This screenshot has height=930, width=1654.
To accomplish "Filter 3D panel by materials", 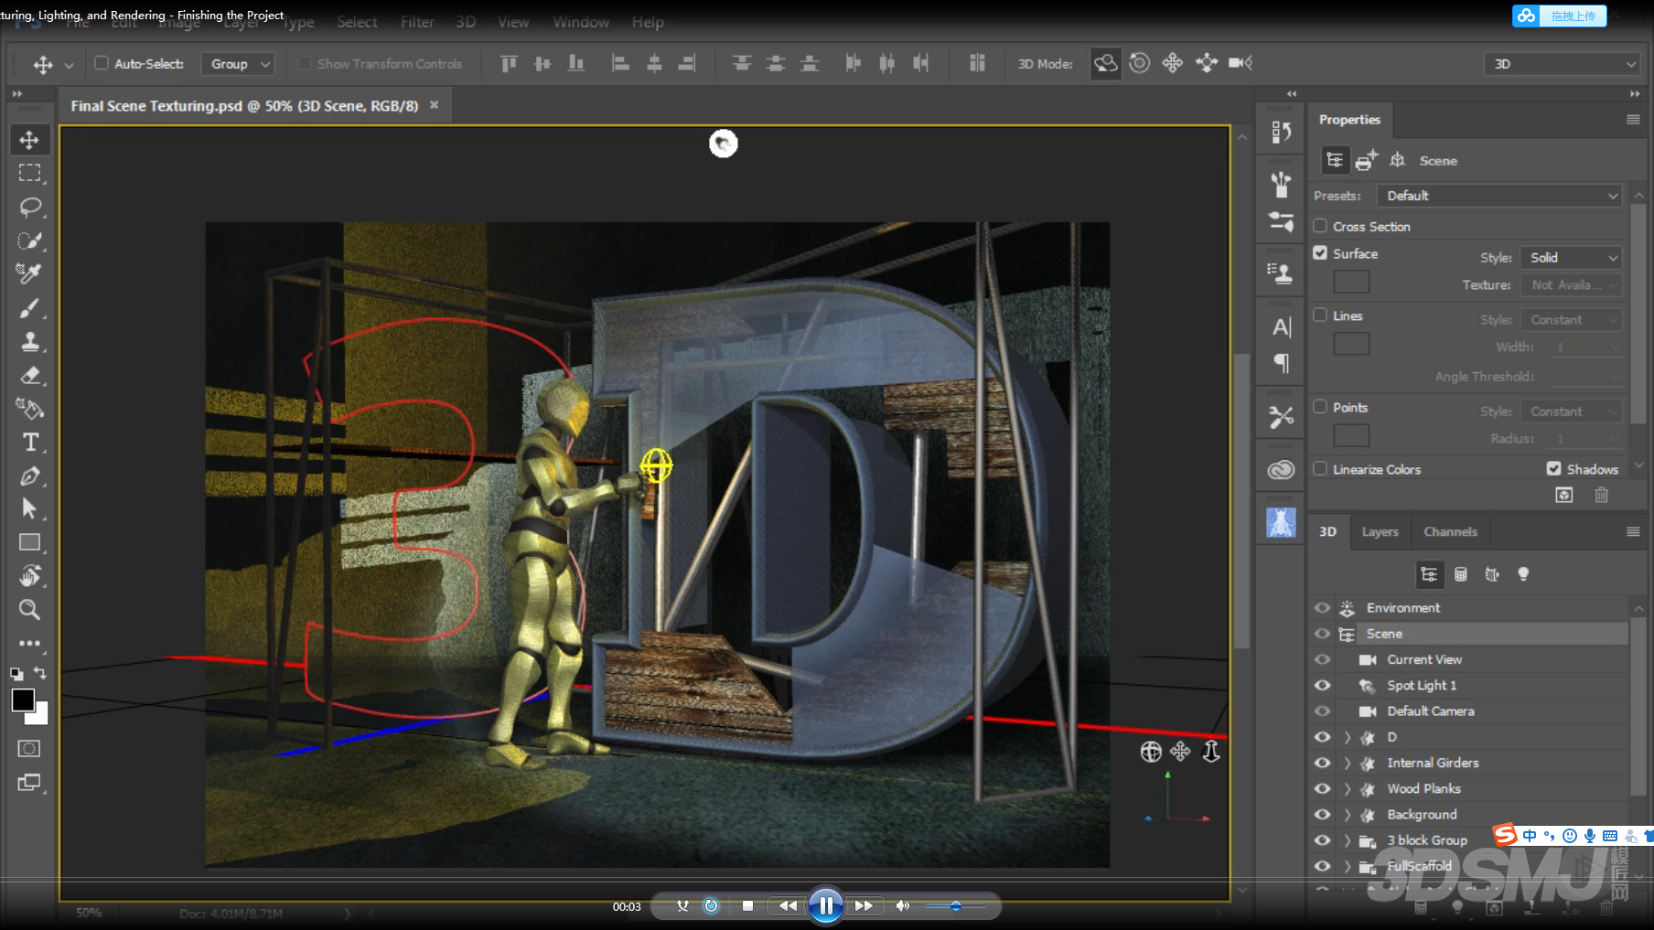I will [1492, 574].
